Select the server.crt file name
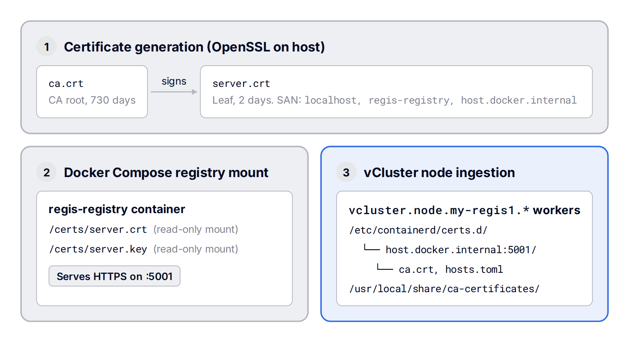The height and width of the screenshot is (343, 629). [x=241, y=84]
